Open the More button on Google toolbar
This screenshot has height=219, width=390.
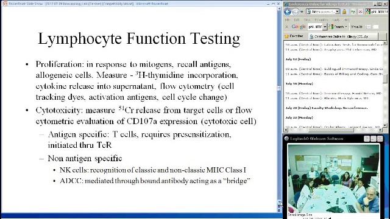click(x=356, y=27)
